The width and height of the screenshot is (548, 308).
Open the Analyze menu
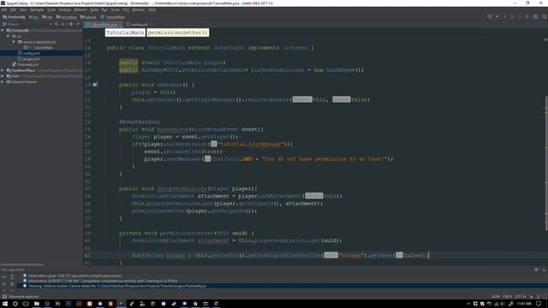pyautogui.click(x=65, y=9)
